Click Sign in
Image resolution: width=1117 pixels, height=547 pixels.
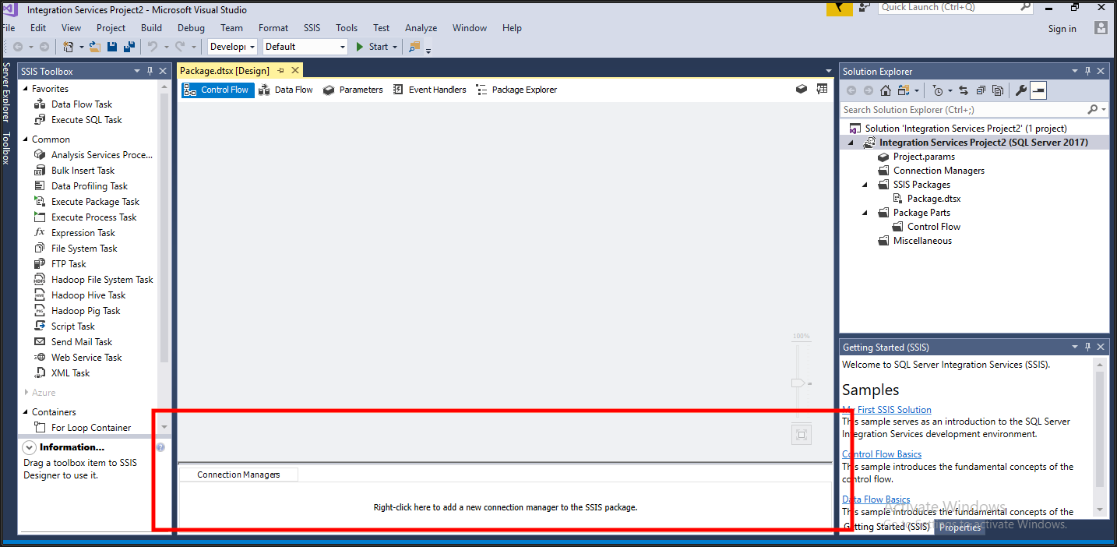click(1062, 29)
